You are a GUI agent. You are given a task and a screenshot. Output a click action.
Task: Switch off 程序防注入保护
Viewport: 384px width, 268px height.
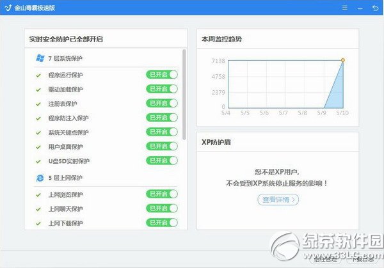coord(162,118)
